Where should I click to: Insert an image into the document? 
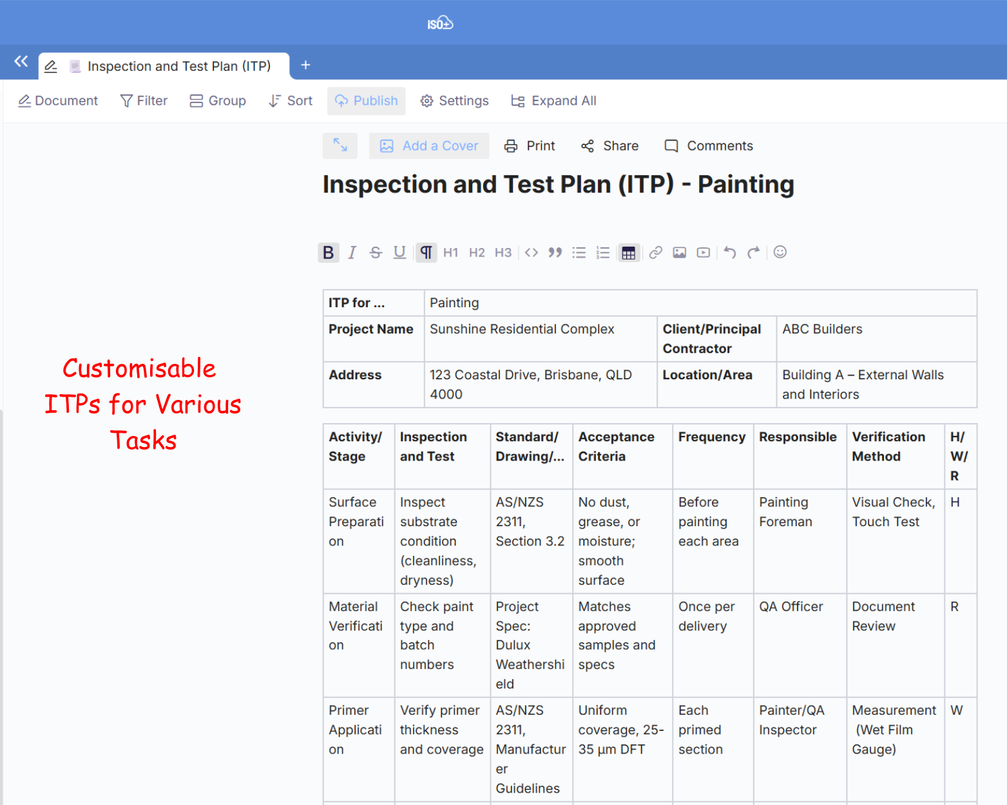click(x=679, y=252)
